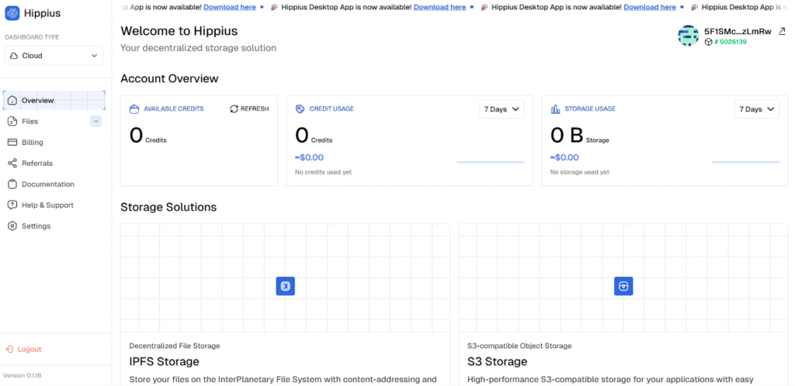
Task: Open Storage Usage 7 Days dropdown
Action: (756, 109)
